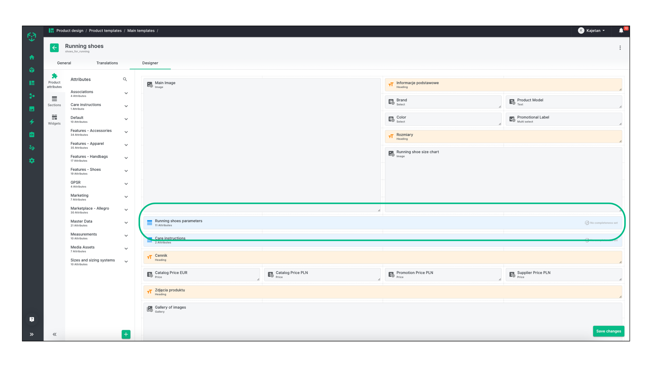652x367 pixels.
Task: Open the notifications bell
Action: [621, 31]
